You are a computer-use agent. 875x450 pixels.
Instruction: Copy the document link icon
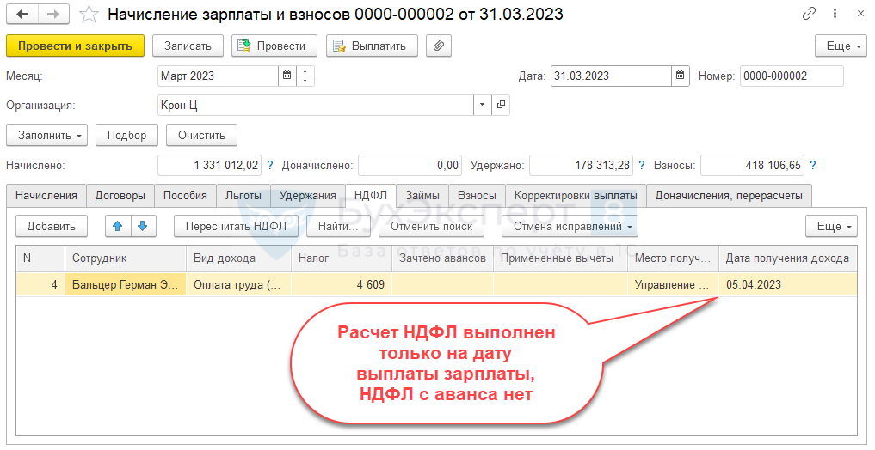pyautogui.click(x=809, y=14)
